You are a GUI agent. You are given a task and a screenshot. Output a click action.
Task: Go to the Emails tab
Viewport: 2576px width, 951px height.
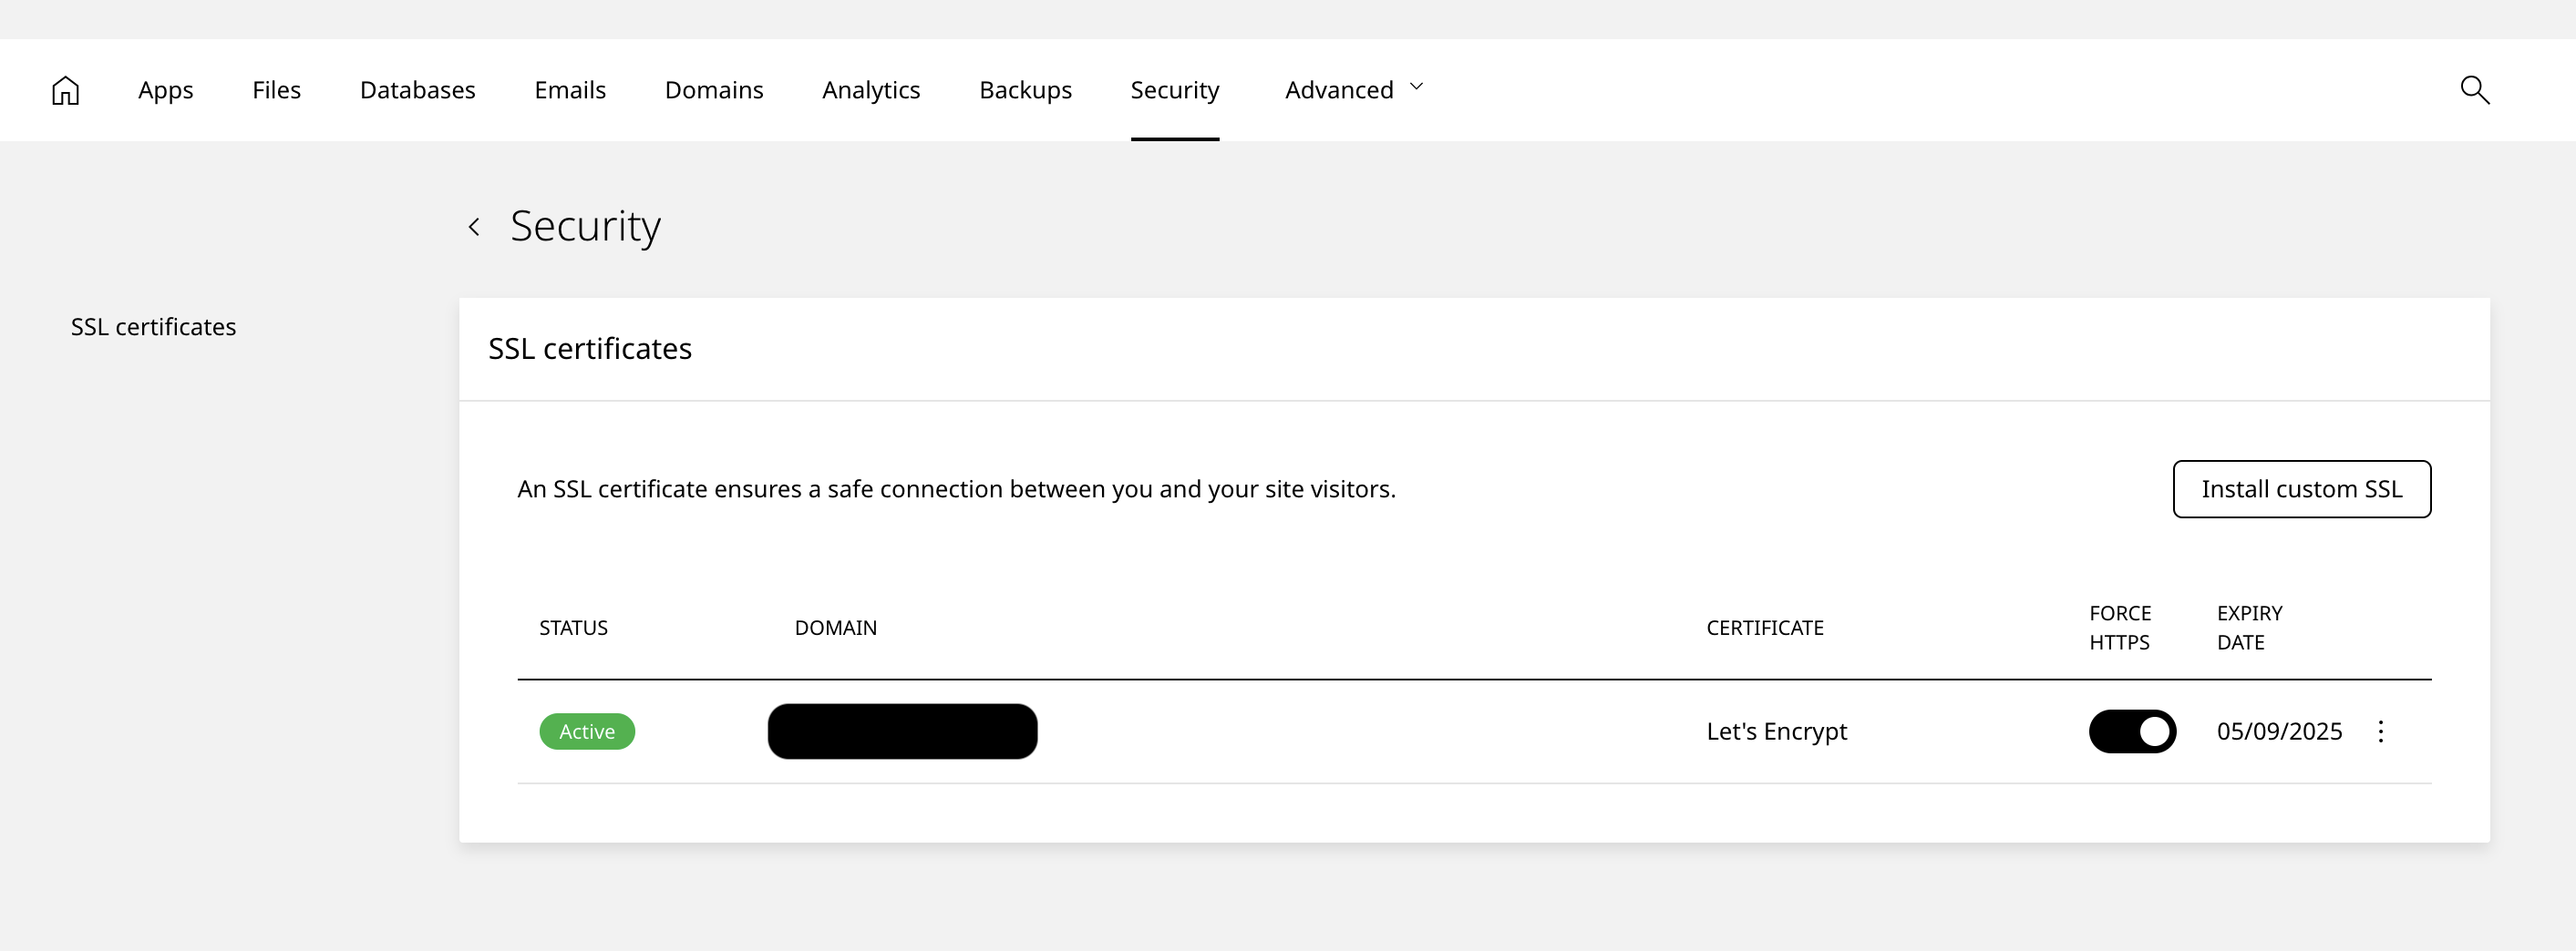coord(570,90)
